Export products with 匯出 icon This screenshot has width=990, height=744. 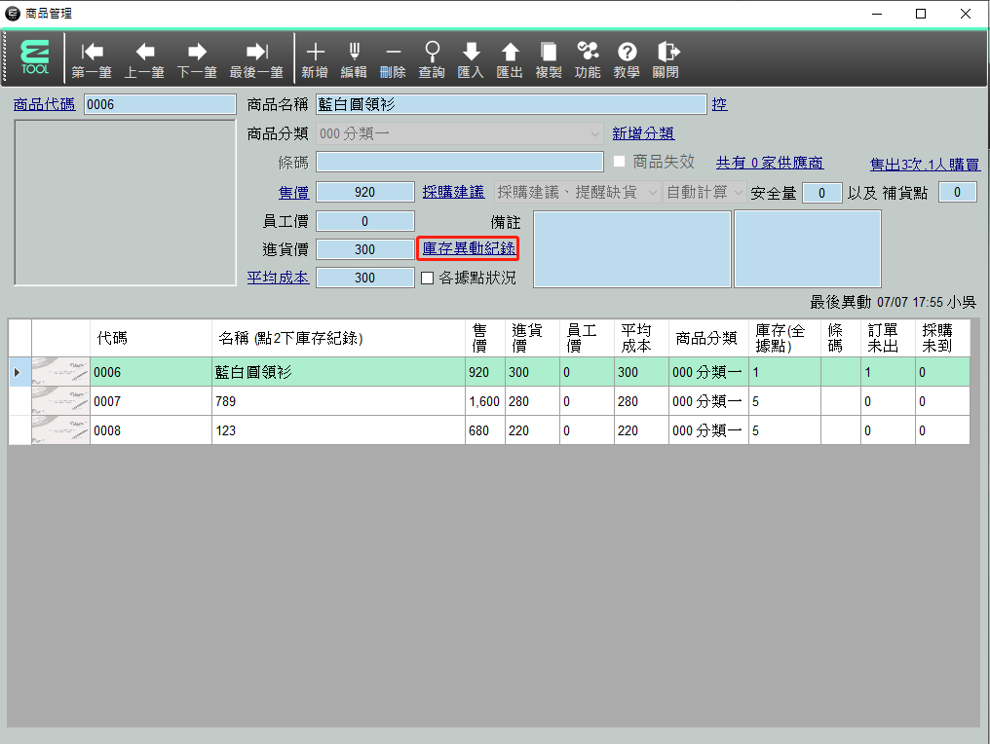510,59
